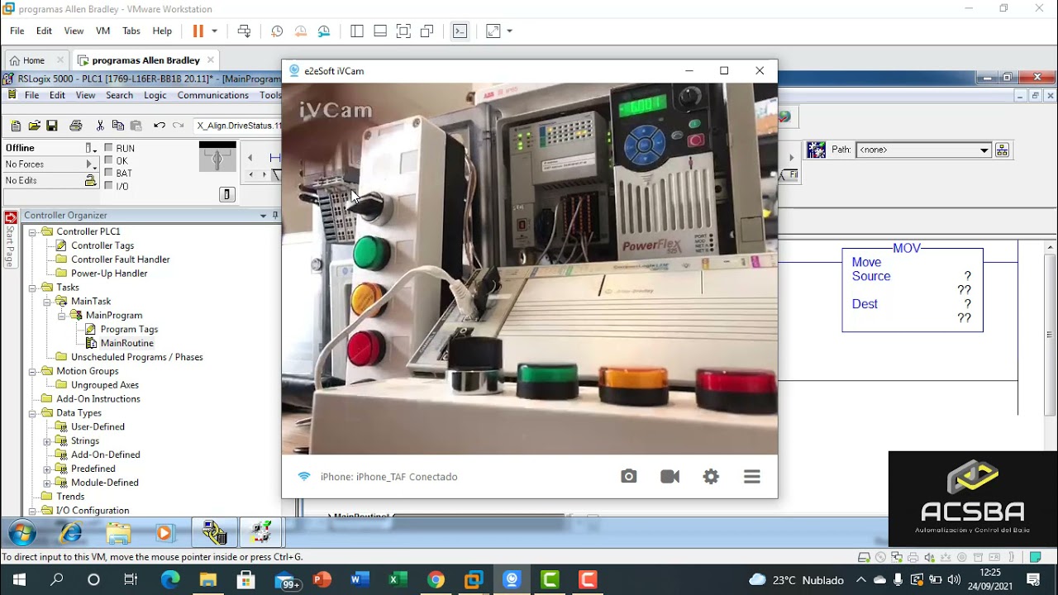Enter VMware full screen mode
The height and width of the screenshot is (595, 1058).
click(403, 31)
